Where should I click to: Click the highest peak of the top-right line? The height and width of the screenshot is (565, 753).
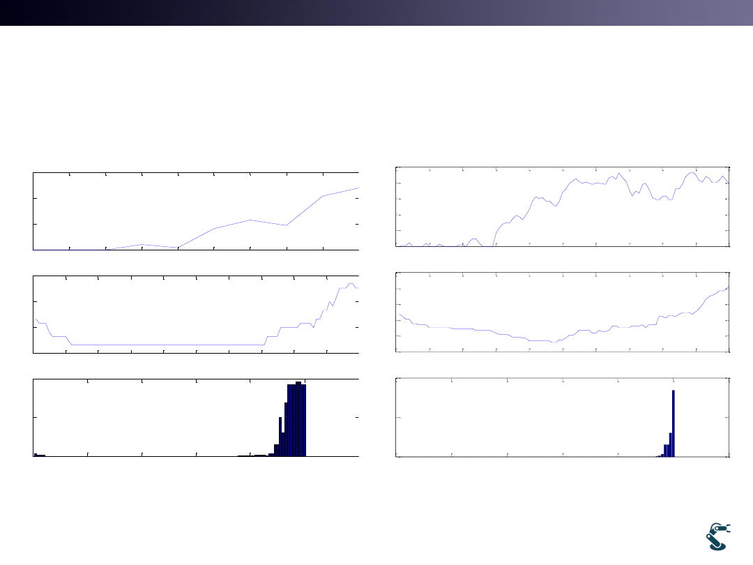pyautogui.click(x=692, y=172)
